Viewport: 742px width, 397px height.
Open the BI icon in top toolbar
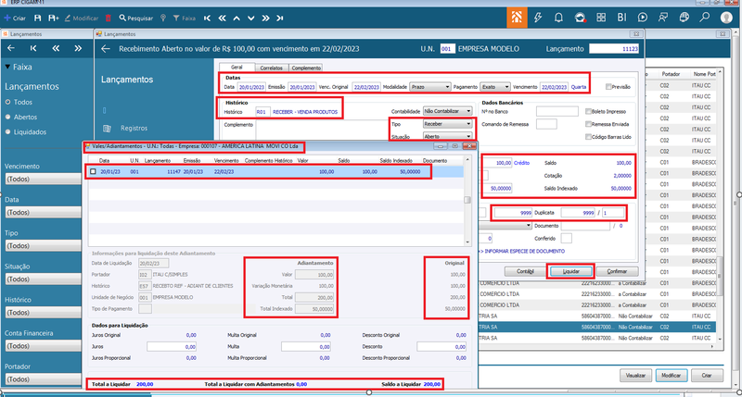click(x=621, y=18)
